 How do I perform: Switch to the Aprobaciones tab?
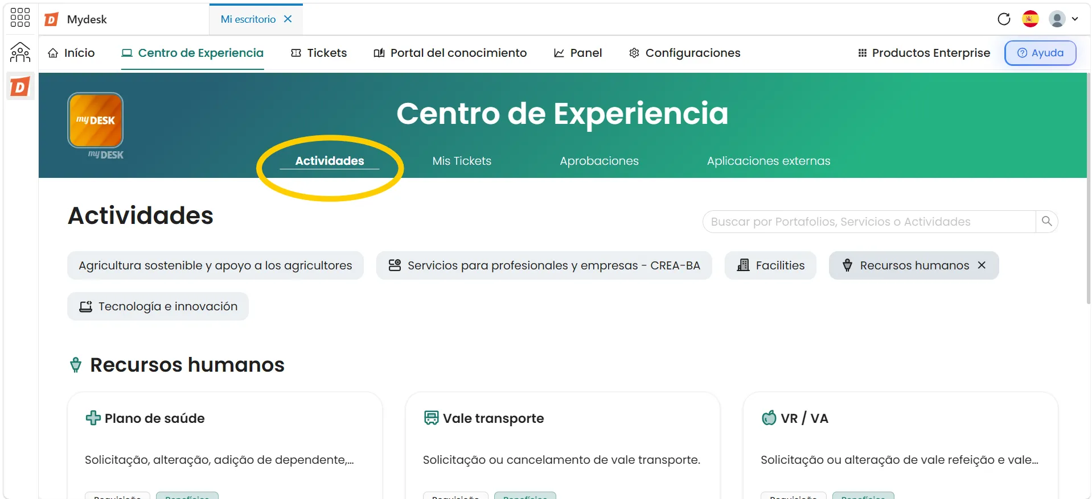coord(599,161)
